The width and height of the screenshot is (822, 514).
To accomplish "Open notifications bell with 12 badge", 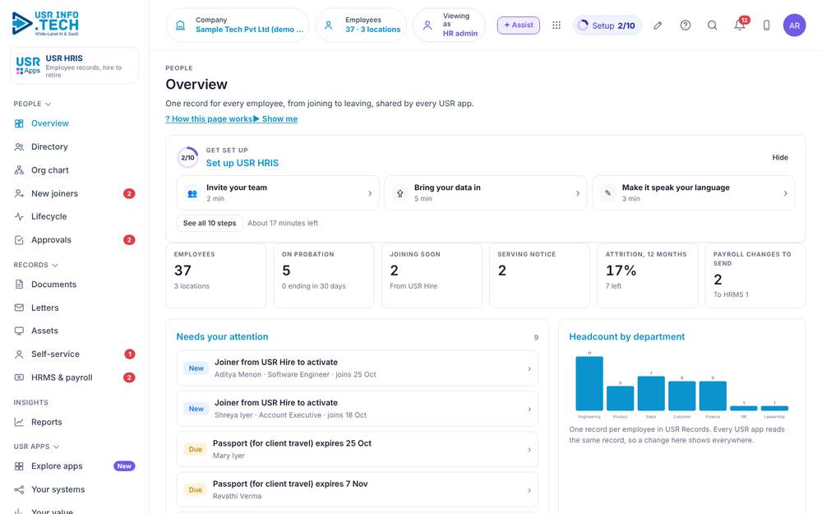I will coord(741,24).
